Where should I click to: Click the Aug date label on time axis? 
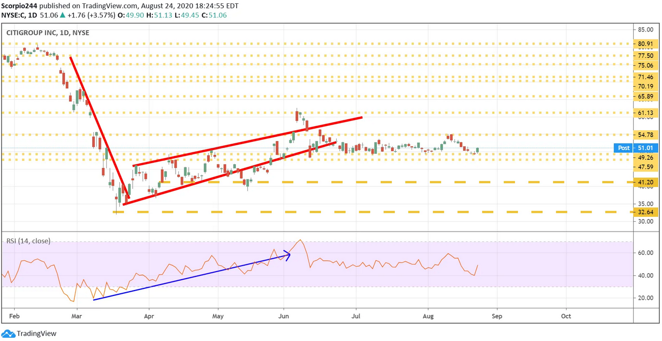coord(428,315)
